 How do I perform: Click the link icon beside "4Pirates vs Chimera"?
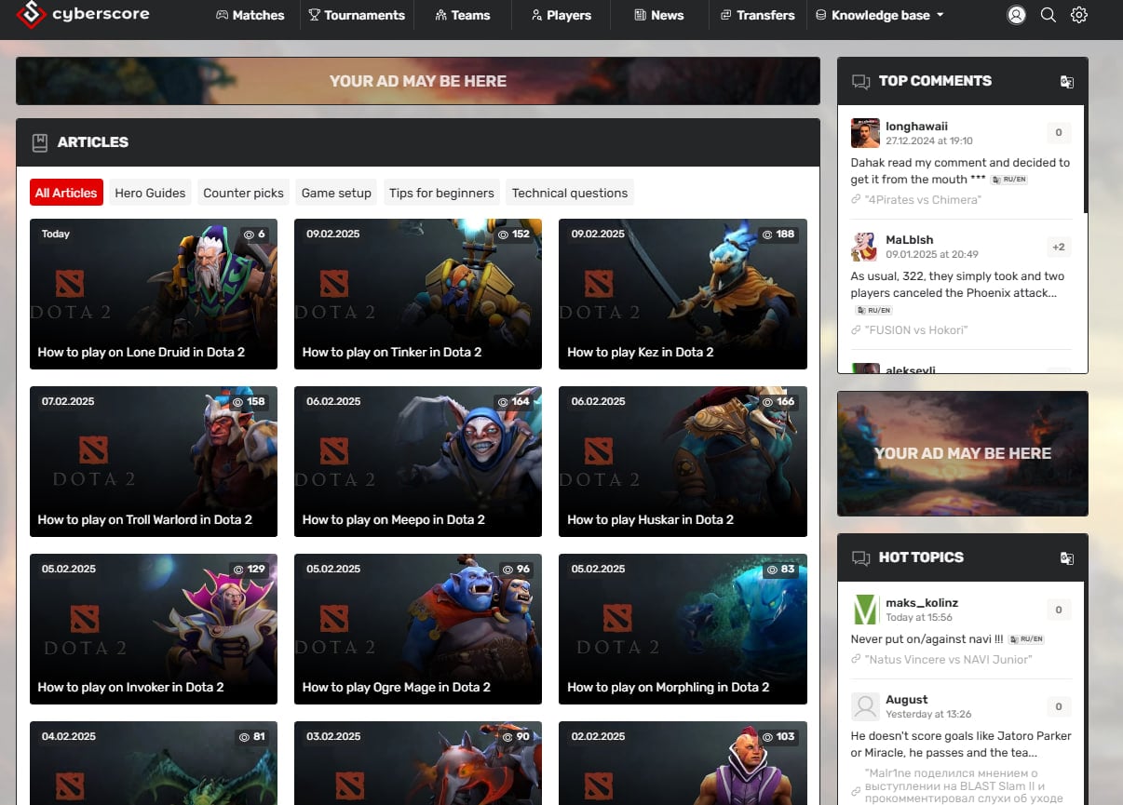856,200
